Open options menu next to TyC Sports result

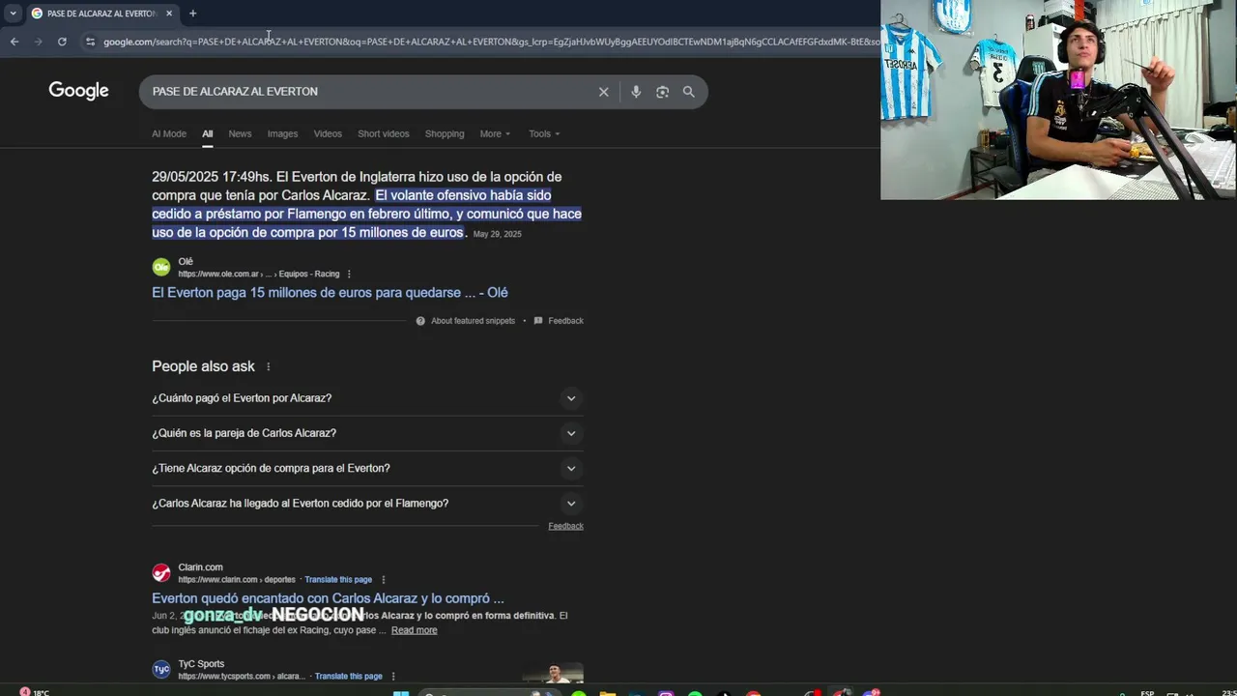(x=392, y=677)
